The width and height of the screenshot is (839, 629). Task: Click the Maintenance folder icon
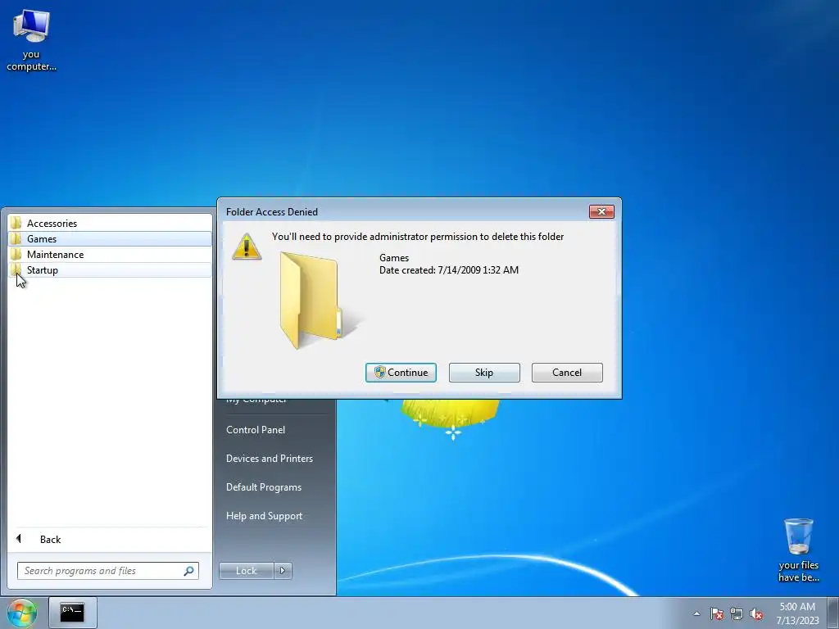tap(16, 254)
